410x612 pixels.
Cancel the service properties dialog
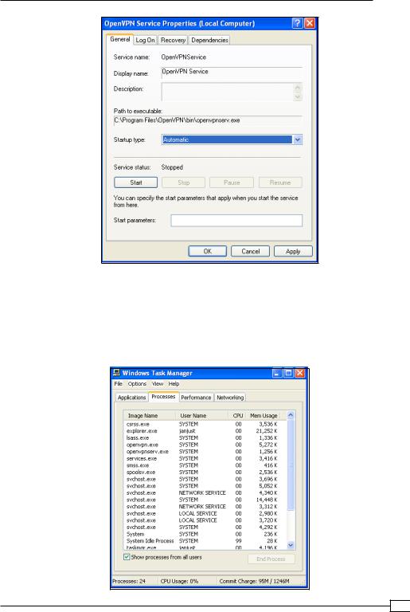click(x=251, y=251)
